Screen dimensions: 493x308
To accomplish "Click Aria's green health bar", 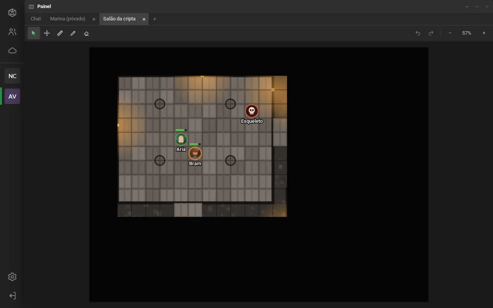I will (x=181, y=130).
